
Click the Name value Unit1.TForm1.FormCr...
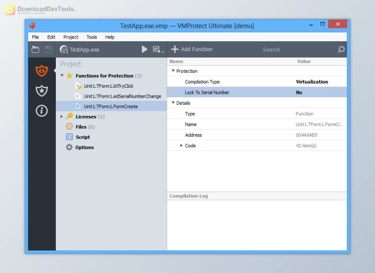point(320,124)
